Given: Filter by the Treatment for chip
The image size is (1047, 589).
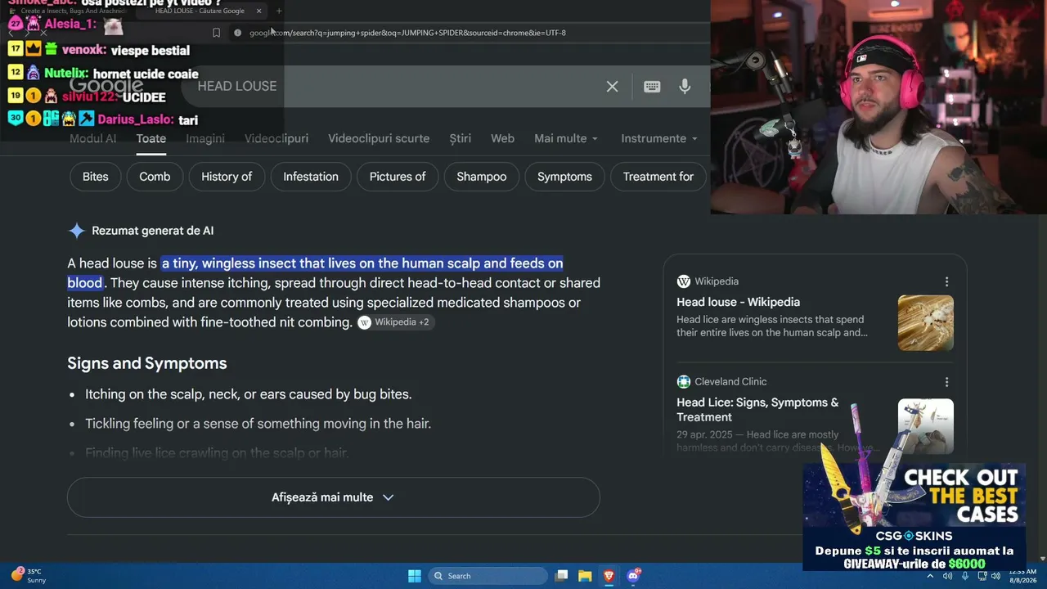Looking at the screenshot, I should pyautogui.click(x=658, y=177).
